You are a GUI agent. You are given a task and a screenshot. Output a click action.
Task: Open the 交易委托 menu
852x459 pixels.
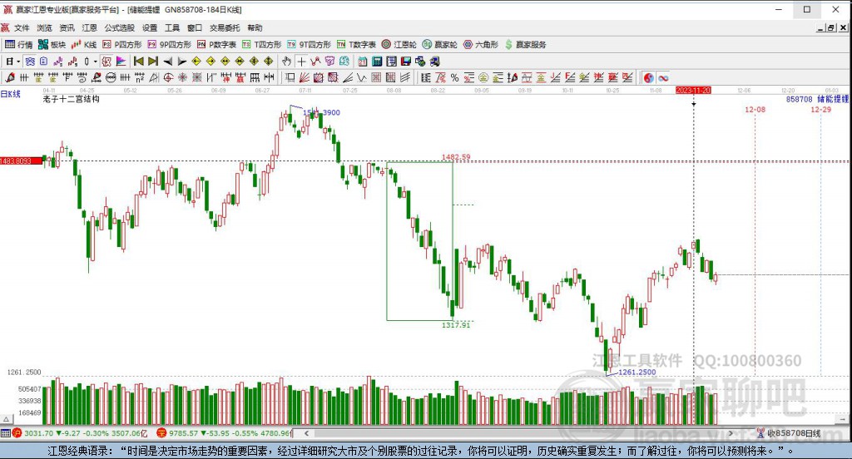coord(225,27)
